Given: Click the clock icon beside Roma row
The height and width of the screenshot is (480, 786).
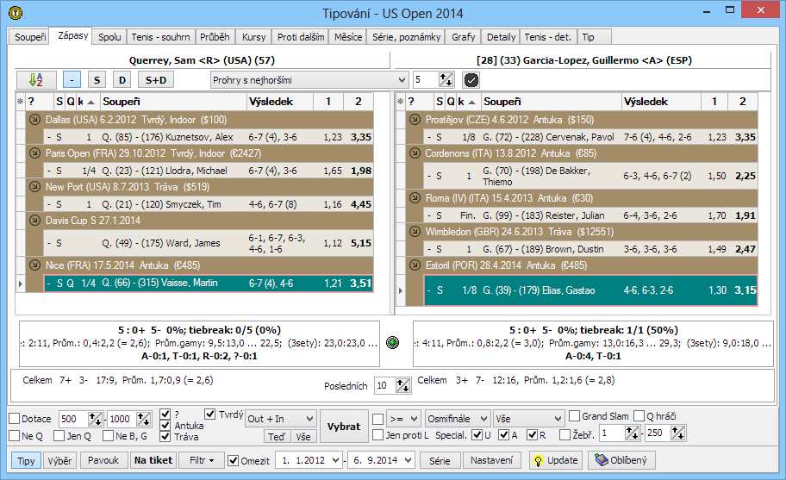Looking at the screenshot, I should pos(415,198).
